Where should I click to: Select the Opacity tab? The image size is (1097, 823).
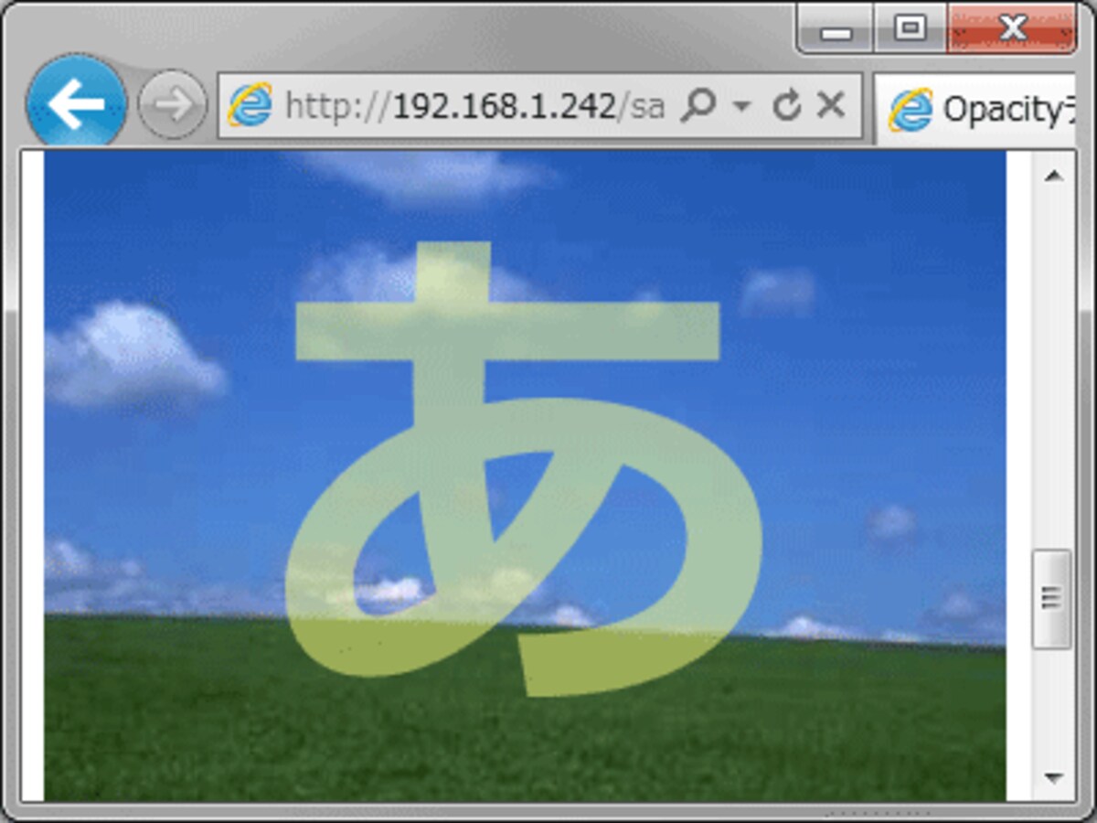tap(976, 110)
